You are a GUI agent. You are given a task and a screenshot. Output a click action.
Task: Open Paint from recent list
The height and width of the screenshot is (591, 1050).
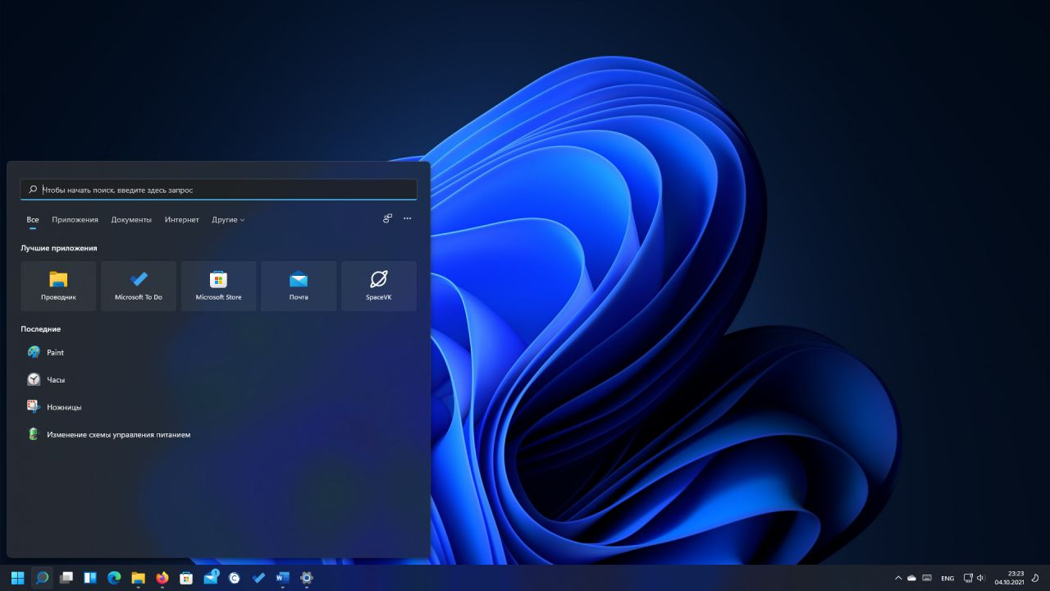click(x=55, y=352)
